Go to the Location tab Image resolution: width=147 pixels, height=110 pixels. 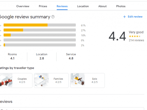coord(83,6)
